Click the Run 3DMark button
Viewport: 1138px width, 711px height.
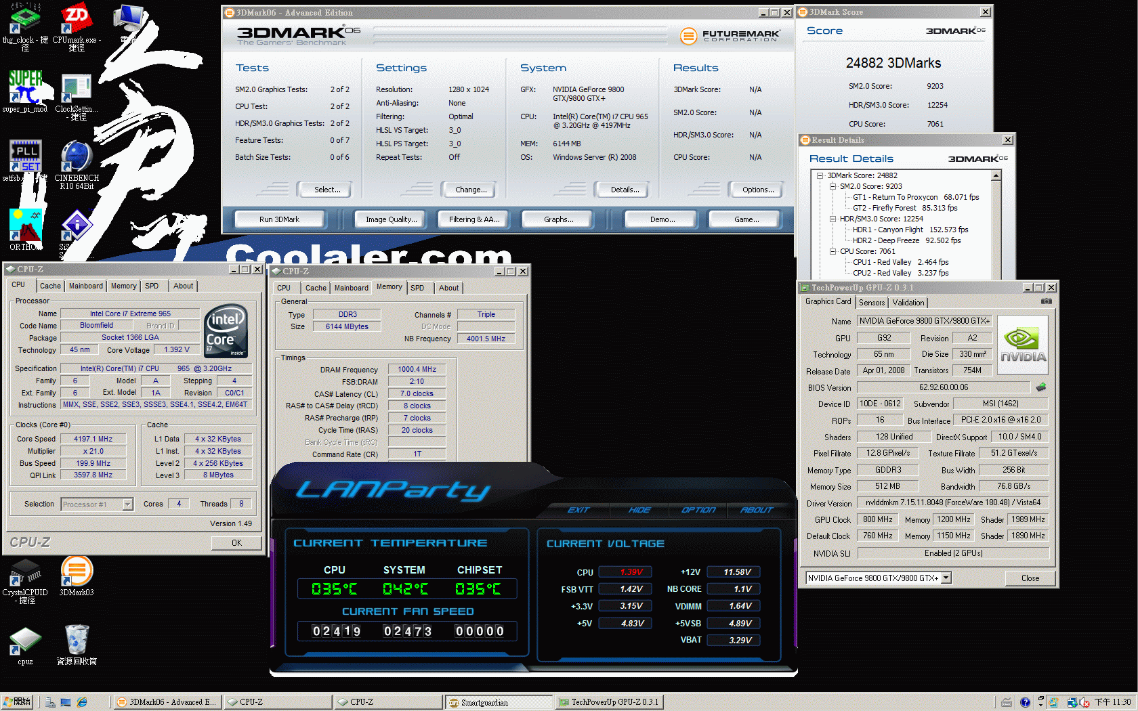(x=279, y=219)
